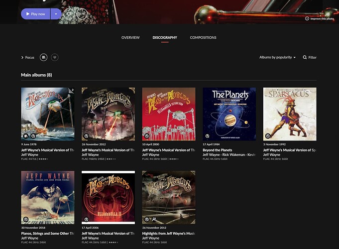The height and width of the screenshot is (249, 339).
Task: Open the Beyond the Planets title link
Action: (x=217, y=150)
